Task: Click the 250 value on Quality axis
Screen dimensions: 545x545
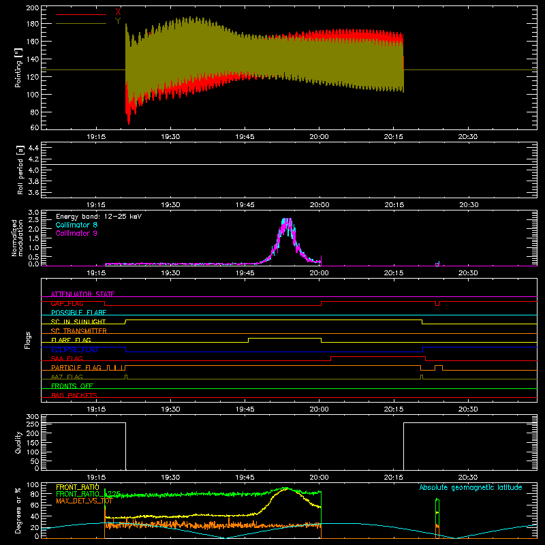Action: coord(33,424)
